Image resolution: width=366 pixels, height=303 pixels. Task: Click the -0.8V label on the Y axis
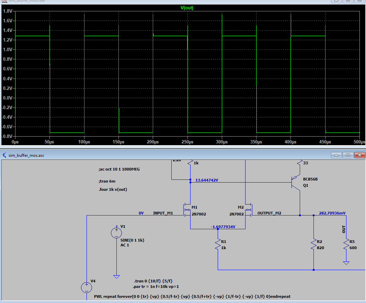click(x=7, y=136)
